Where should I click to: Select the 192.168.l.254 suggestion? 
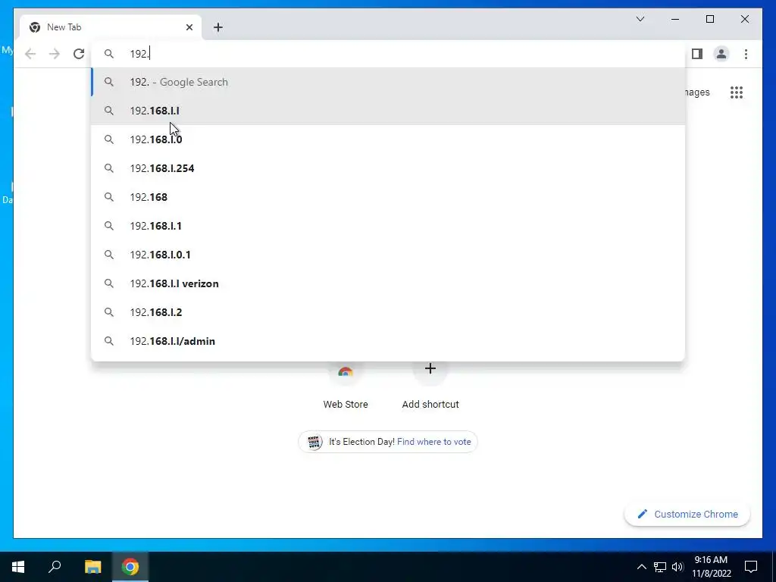point(389,168)
